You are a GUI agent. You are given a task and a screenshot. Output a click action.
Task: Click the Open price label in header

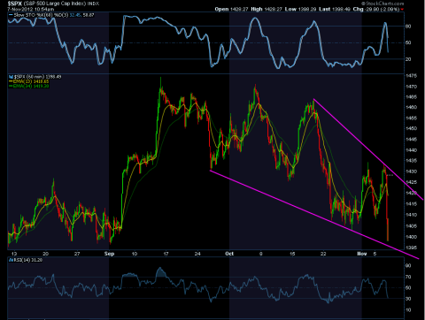coord(221,9)
